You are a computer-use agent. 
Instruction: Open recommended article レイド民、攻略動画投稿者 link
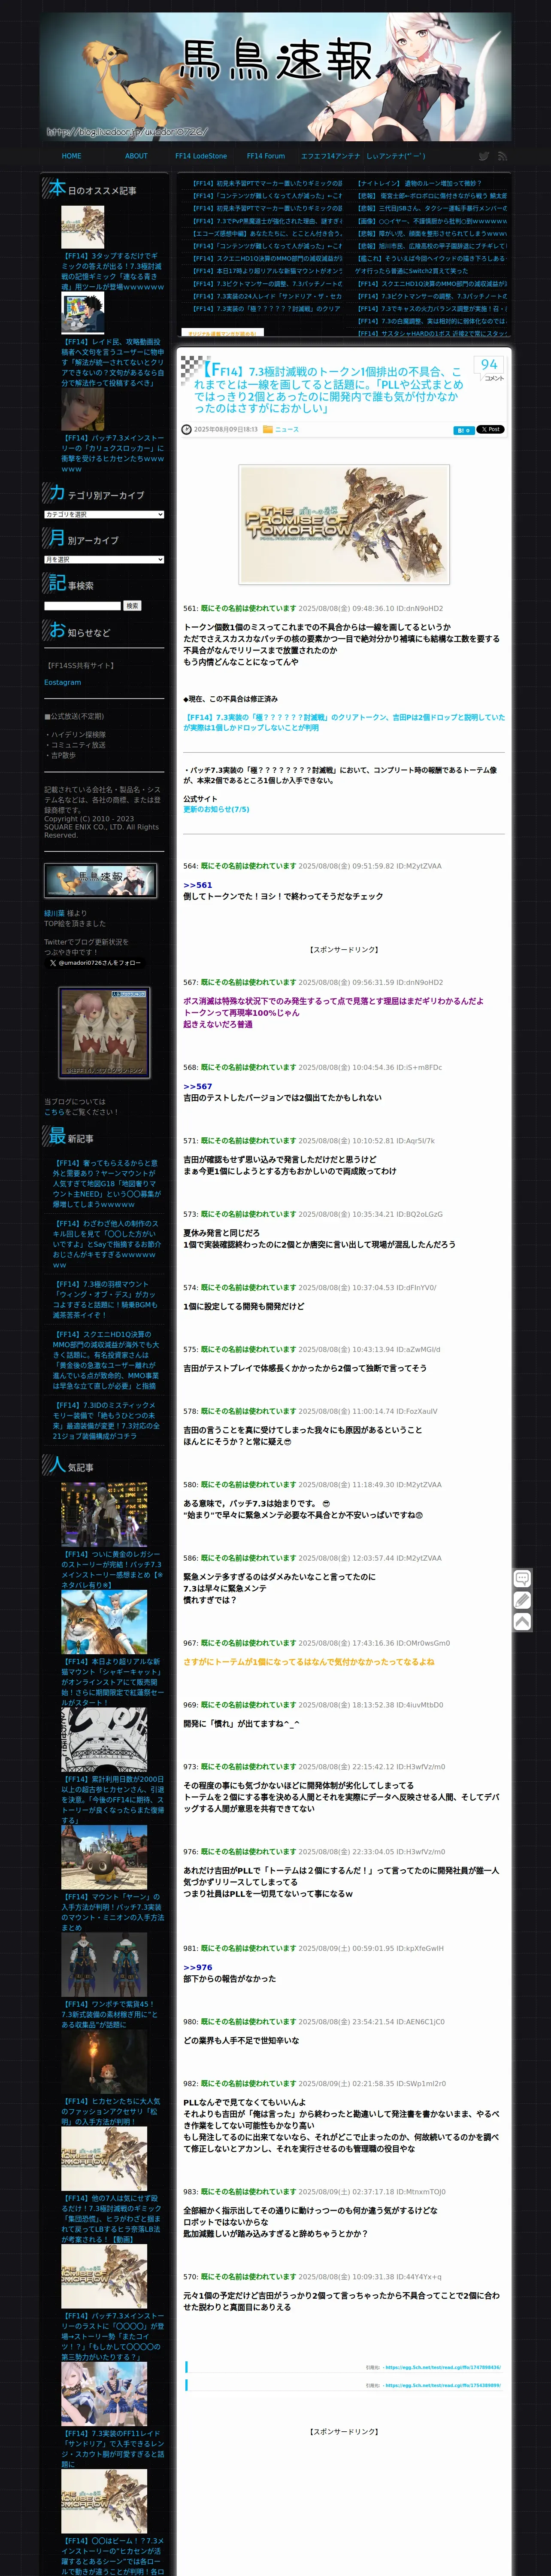(112, 362)
